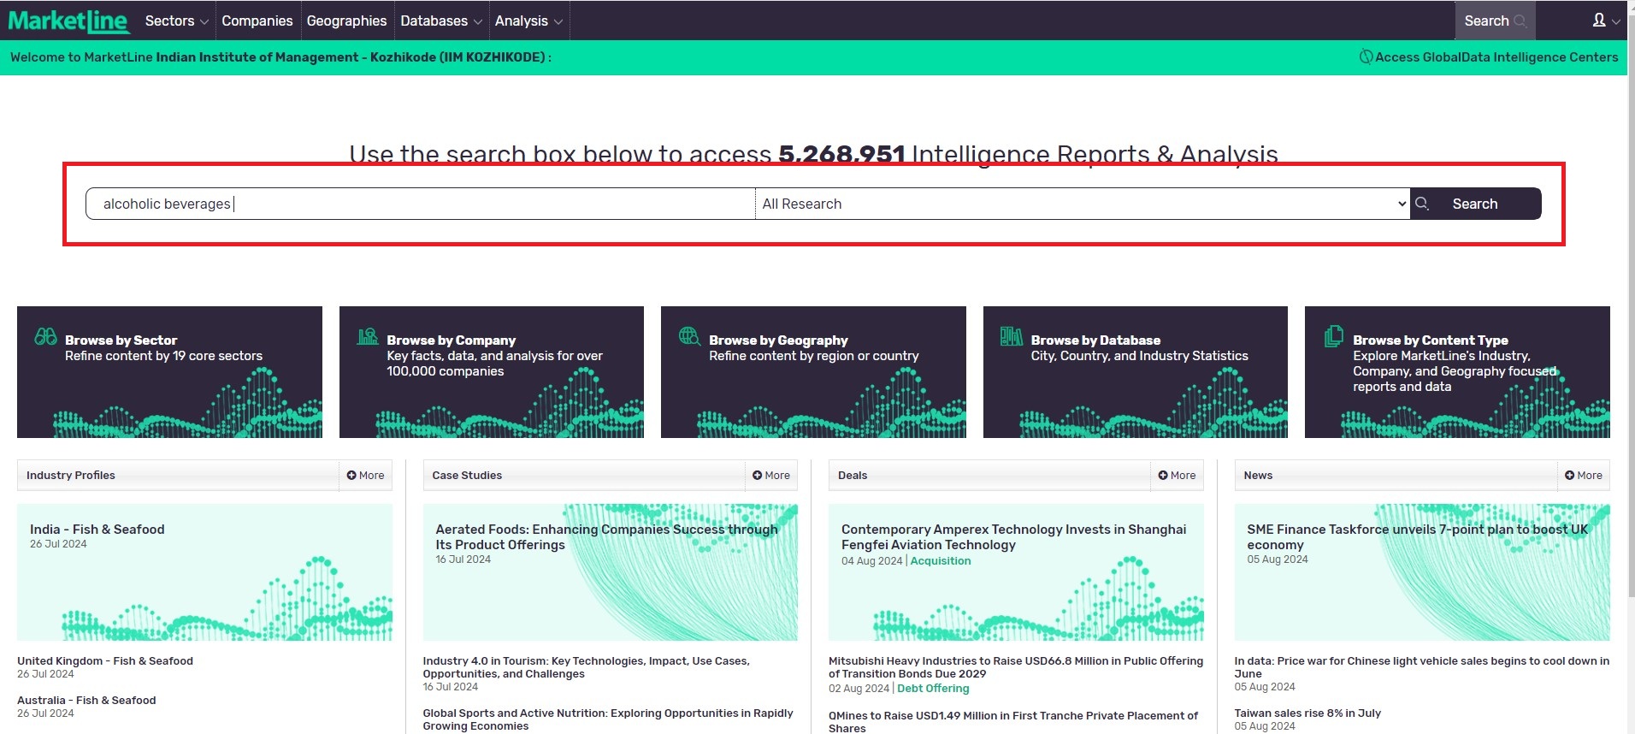Open India - Fish & Seafood profile
Image resolution: width=1635 pixels, height=734 pixels.
pyautogui.click(x=97, y=530)
